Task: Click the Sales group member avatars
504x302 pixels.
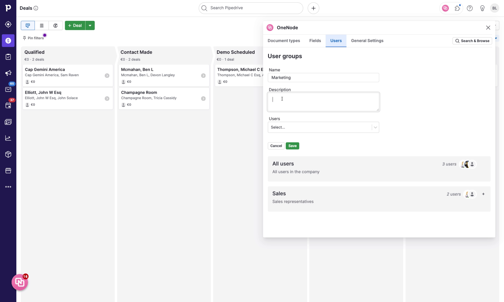Action: click(470, 195)
